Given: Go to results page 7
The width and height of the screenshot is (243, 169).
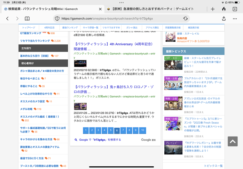Looking at the screenshot, I should (x=123, y=130).
